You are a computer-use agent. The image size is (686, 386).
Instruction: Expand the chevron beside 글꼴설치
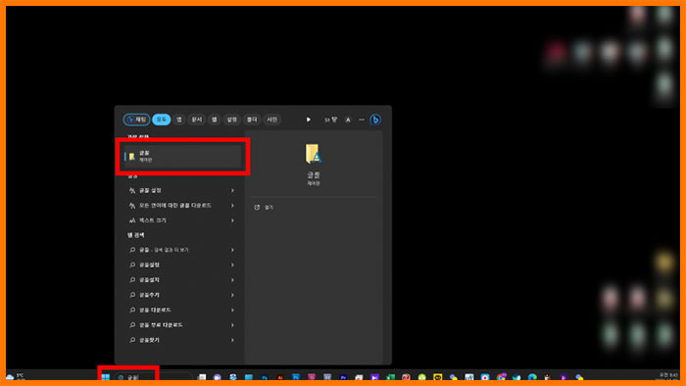point(232,280)
